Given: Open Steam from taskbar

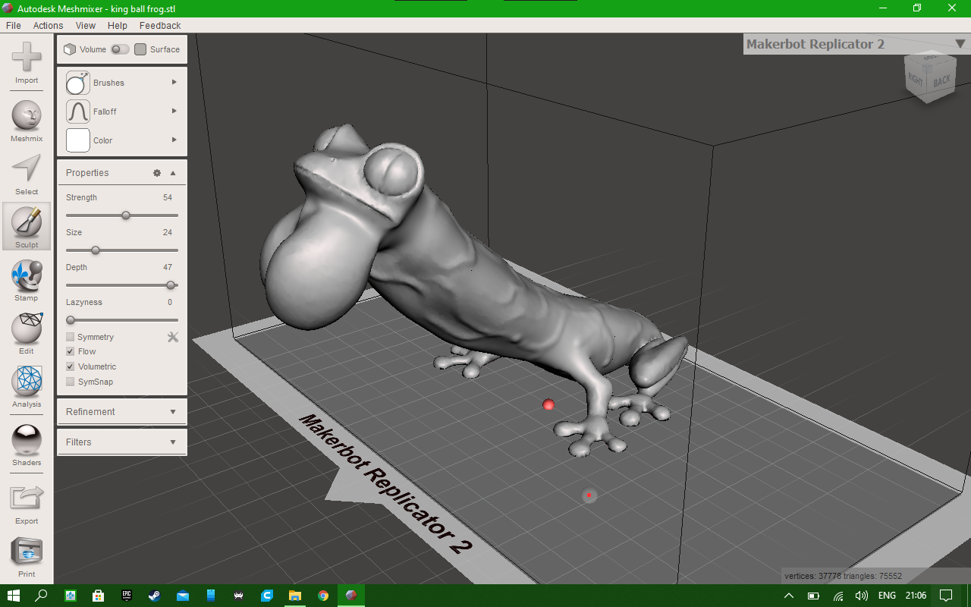Looking at the screenshot, I should tap(154, 596).
